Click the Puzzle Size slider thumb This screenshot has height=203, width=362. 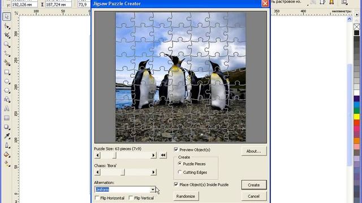coord(114,156)
